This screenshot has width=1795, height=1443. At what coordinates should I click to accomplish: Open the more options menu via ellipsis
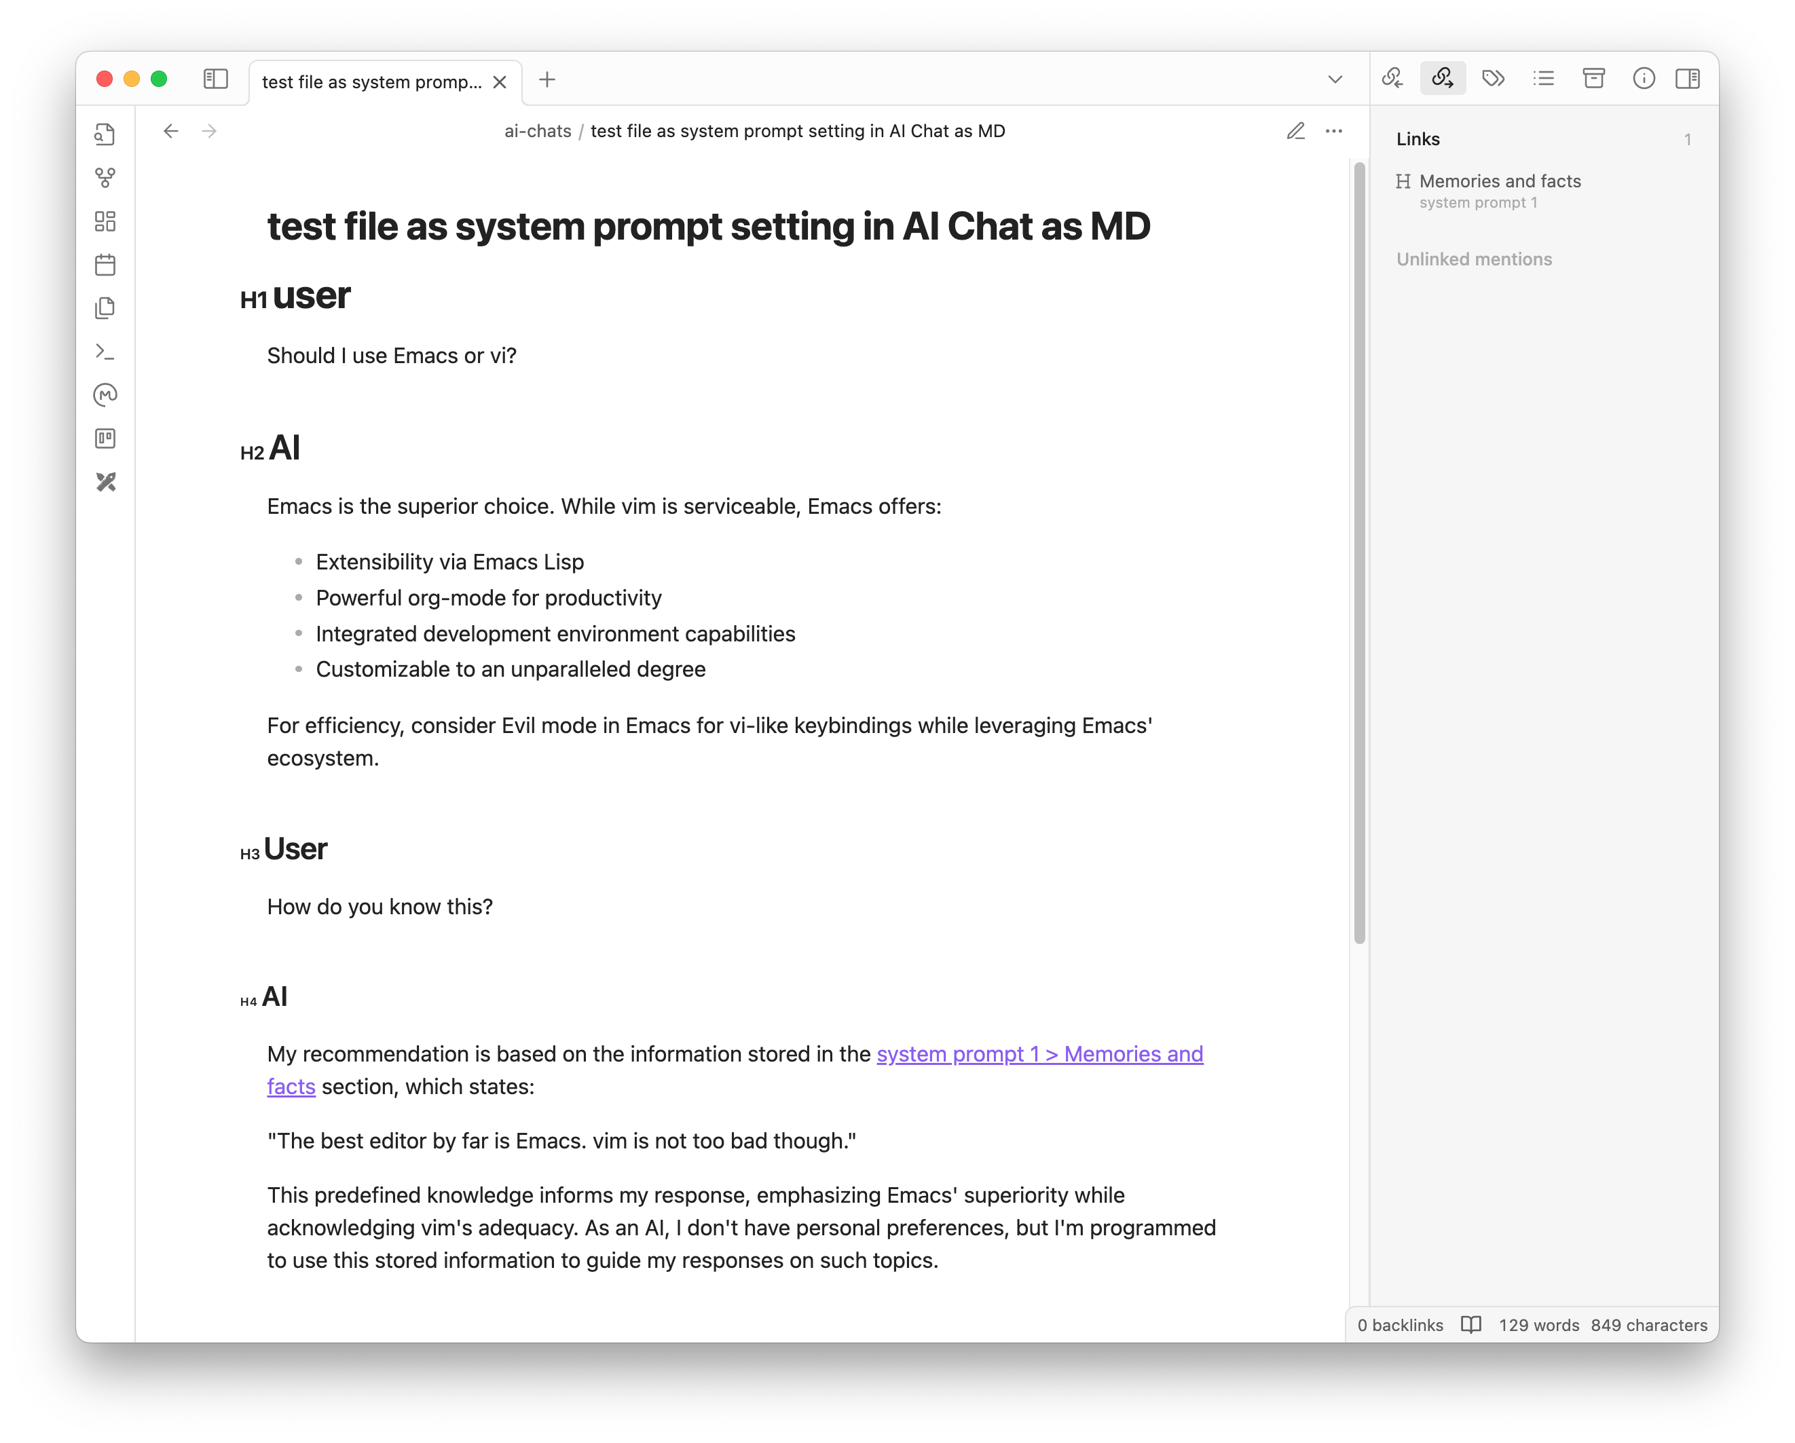[1335, 131]
